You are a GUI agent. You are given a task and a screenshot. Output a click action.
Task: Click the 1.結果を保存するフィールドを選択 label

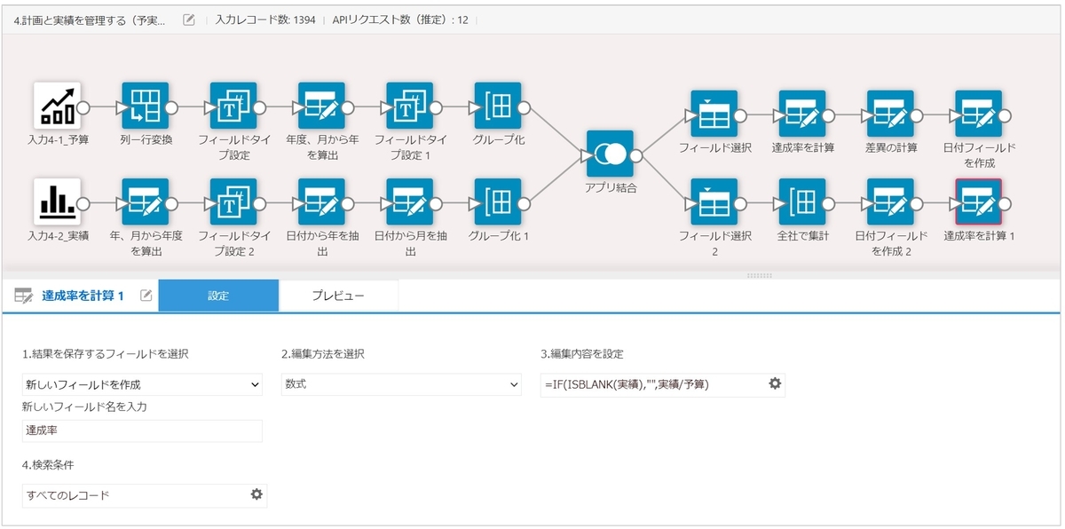[x=105, y=354]
